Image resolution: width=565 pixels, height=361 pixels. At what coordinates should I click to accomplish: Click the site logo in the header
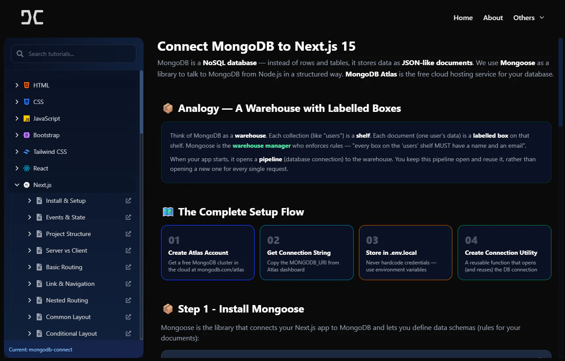click(31, 17)
